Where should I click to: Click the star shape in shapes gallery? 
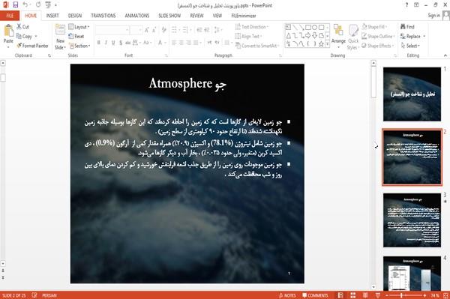321,44
